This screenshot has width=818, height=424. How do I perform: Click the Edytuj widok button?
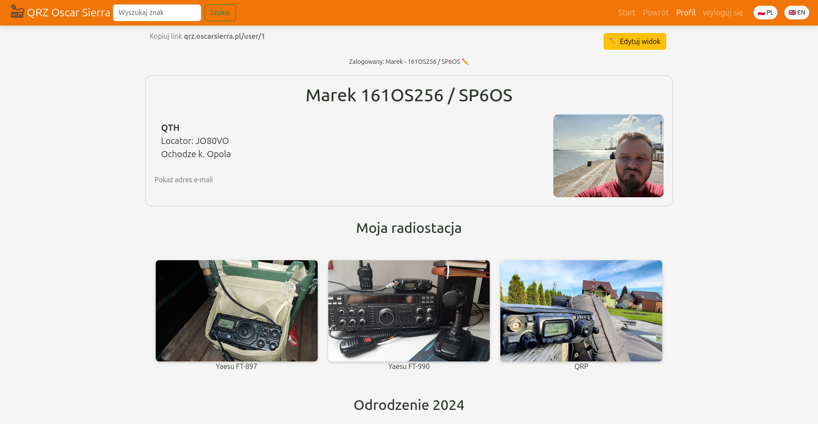[x=634, y=41]
